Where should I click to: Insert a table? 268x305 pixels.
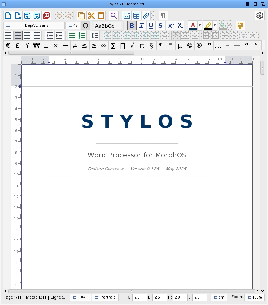(x=136, y=16)
